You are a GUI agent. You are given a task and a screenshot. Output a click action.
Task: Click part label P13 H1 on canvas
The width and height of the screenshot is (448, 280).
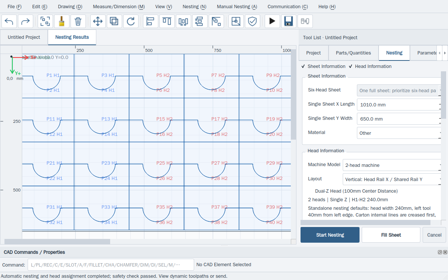pyautogui.click(x=109, y=119)
